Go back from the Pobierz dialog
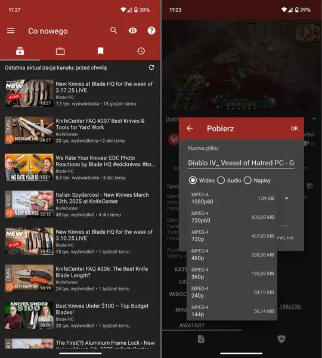 pos(190,128)
